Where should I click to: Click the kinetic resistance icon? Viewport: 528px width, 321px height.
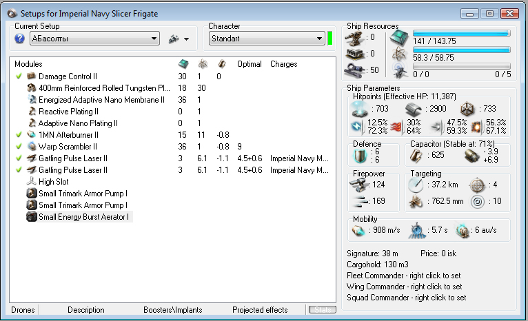(437, 127)
